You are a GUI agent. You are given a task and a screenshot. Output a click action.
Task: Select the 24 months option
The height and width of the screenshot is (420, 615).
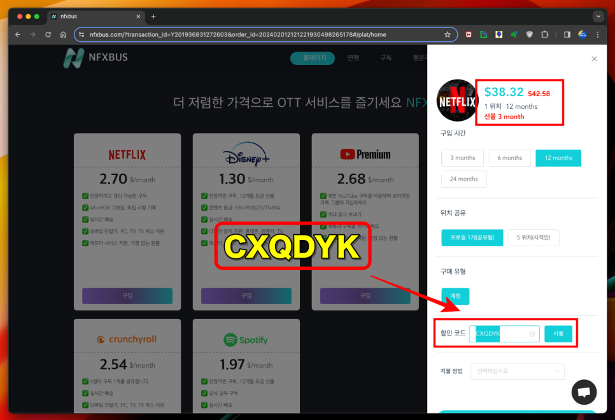[x=464, y=179]
